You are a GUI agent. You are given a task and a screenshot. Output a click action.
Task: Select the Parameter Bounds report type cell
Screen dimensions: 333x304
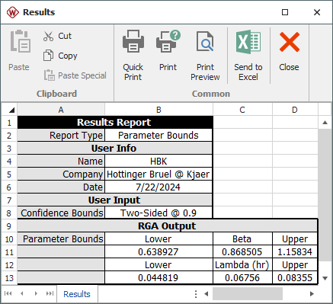(158, 136)
